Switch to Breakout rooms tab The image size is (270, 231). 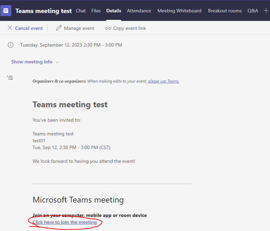click(225, 11)
